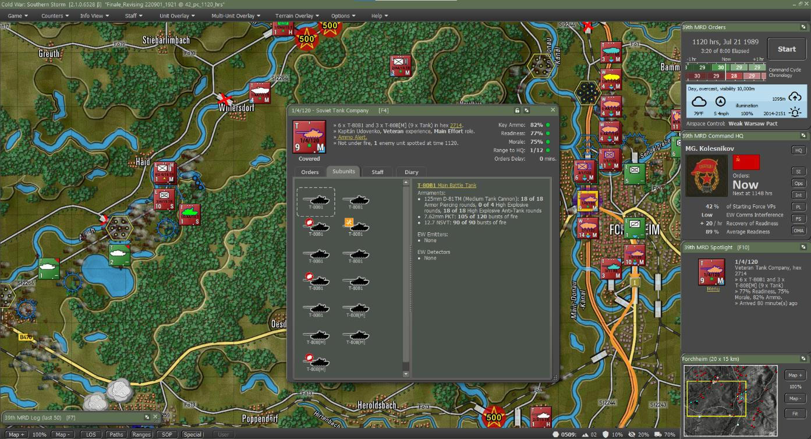The width and height of the screenshot is (811, 439).
Task: Zoom in using minimap Map + button
Action: [795, 375]
